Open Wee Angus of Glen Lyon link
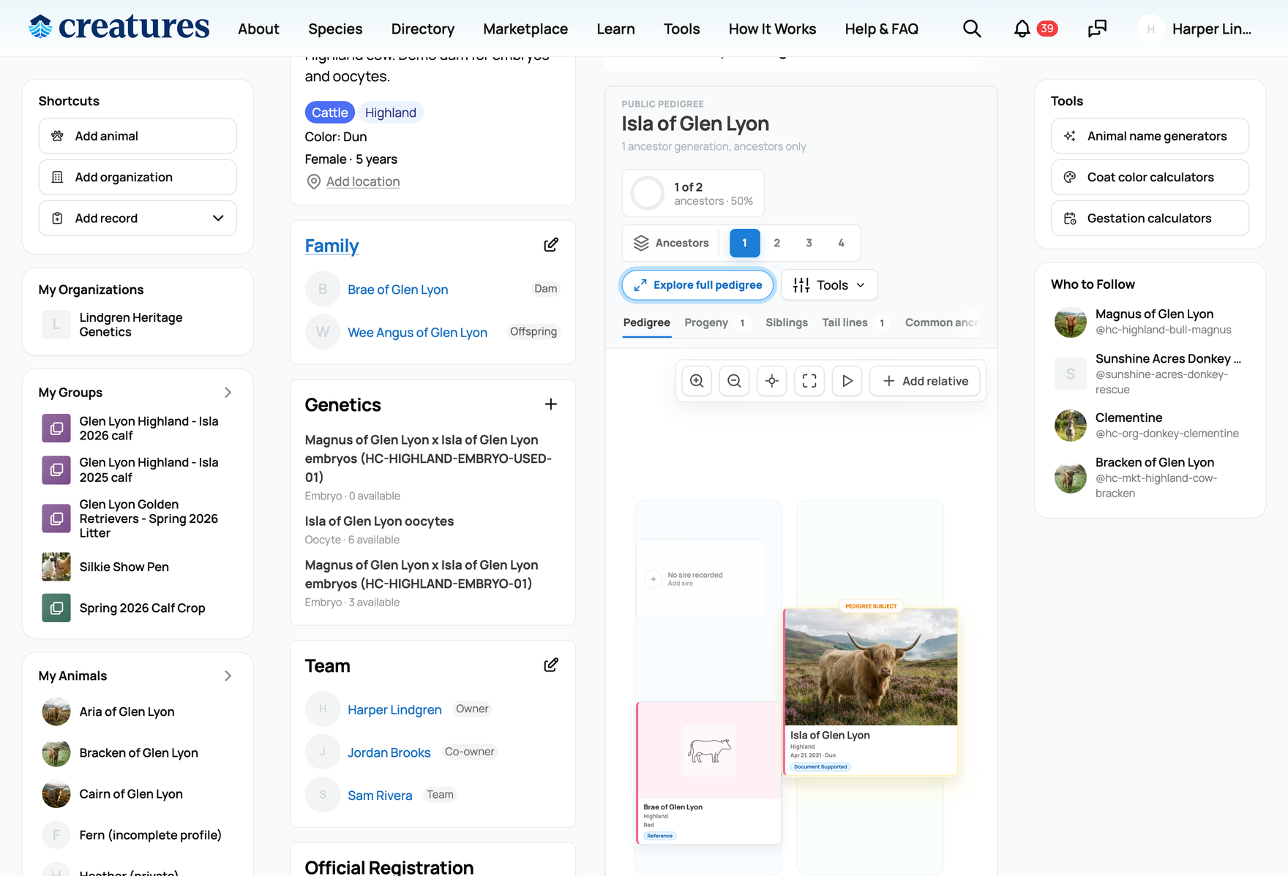The width and height of the screenshot is (1288, 876). pyautogui.click(x=417, y=333)
